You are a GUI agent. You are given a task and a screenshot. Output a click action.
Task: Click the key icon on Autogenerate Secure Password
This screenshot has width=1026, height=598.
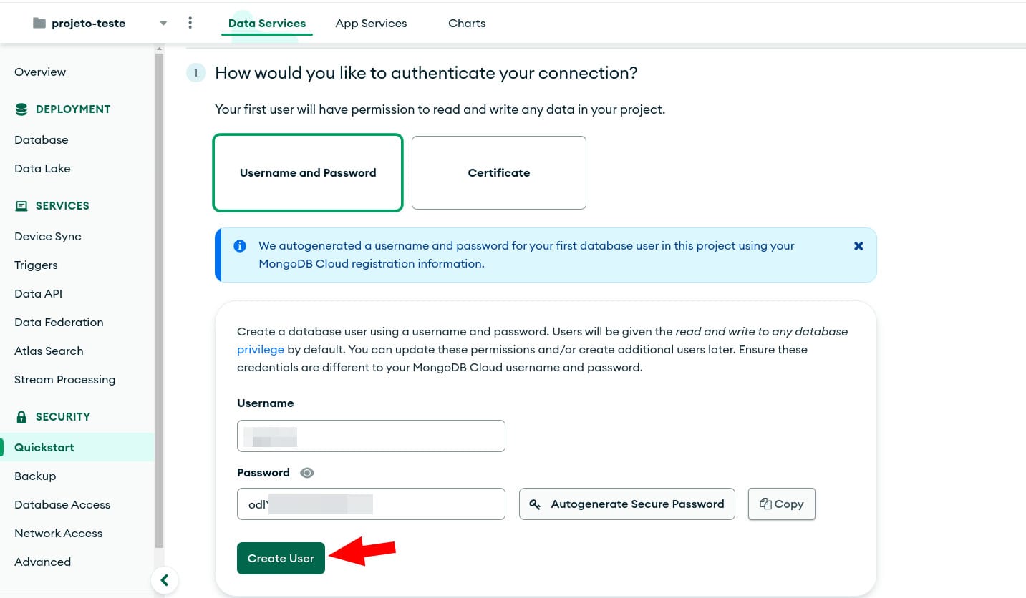coord(535,504)
